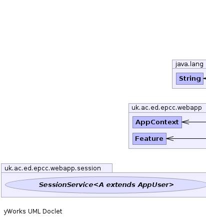This screenshot has width=206, height=220.
Task: Click the AppContext class box
Action: coord(157,122)
